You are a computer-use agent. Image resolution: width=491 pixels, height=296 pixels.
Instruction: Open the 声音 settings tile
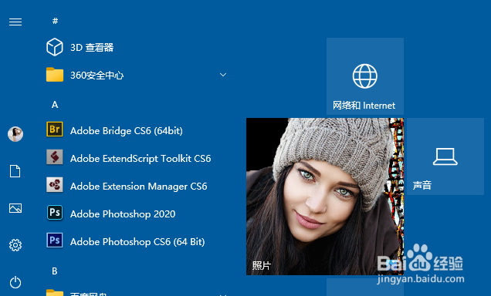[x=445, y=156]
